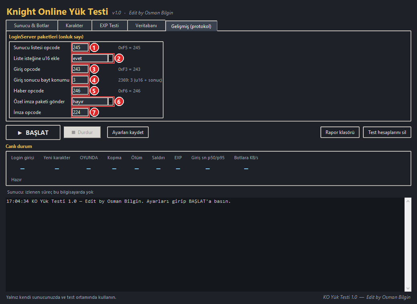Image resolution: width=417 pixels, height=304 pixels.
Task: Click the "Hazır" status text
Action: (16, 180)
